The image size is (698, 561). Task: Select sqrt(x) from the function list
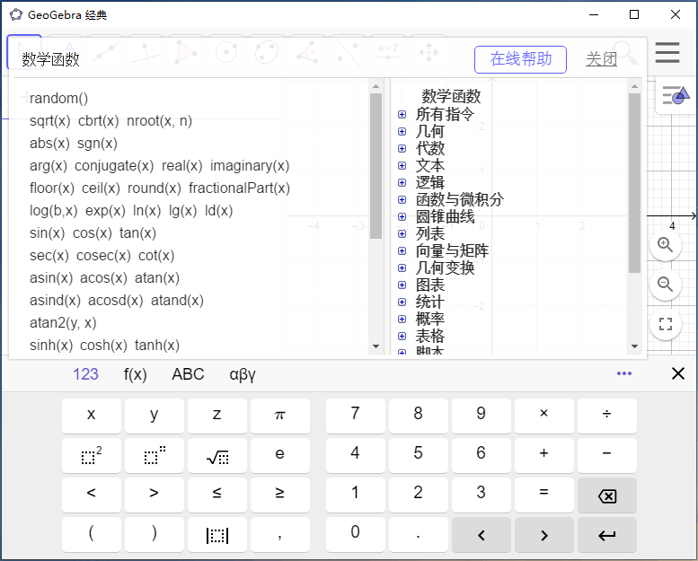pyautogui.click(x=49, y=121)
